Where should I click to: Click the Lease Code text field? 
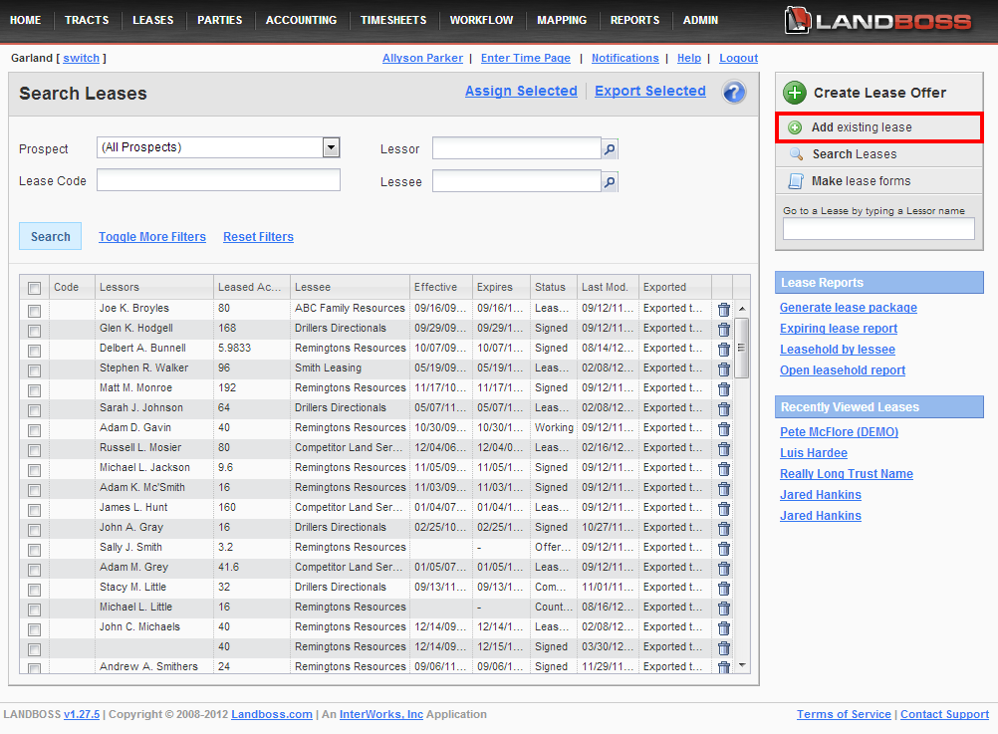tap(218, 180)
